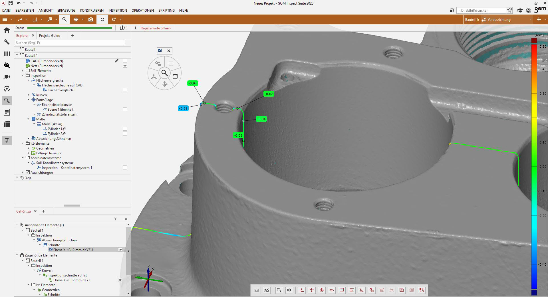Toggle checkbox for Inspection - Koordinatensystem 1
The height and width of the screenshot is (297, 548).
[125, 167]
